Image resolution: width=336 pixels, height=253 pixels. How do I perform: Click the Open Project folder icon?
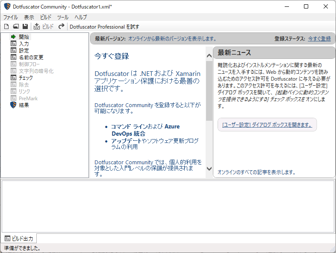click(x=15, y=26)
